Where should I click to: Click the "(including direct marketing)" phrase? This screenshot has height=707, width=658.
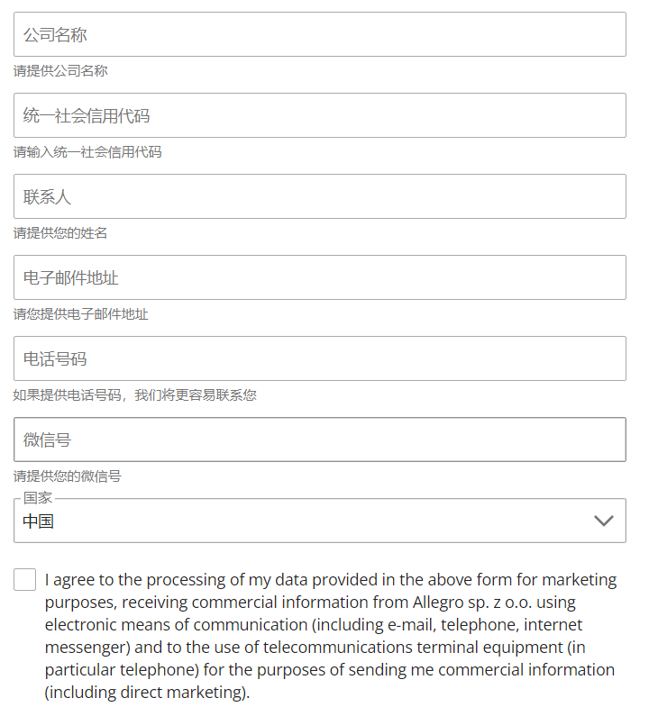tap(147, 693)
